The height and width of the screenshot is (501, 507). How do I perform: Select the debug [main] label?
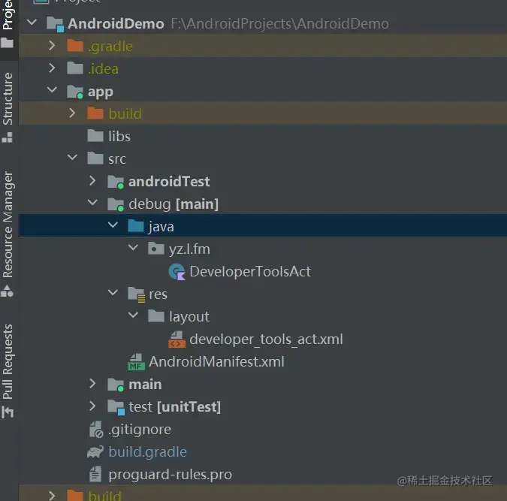pyautogui.click(x=174, y=204)
